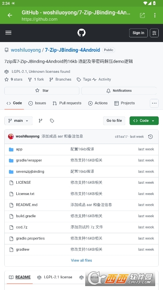
Task: Open Notifications button
Action: point(119,91)
